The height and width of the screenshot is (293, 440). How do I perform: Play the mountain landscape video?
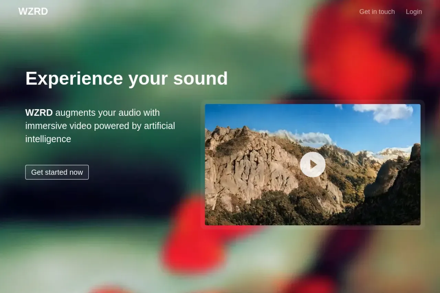coord(313,165)
